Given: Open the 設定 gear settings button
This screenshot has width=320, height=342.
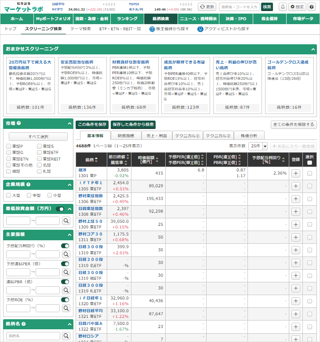Looking at the screenshot, I should pos(297,7).
